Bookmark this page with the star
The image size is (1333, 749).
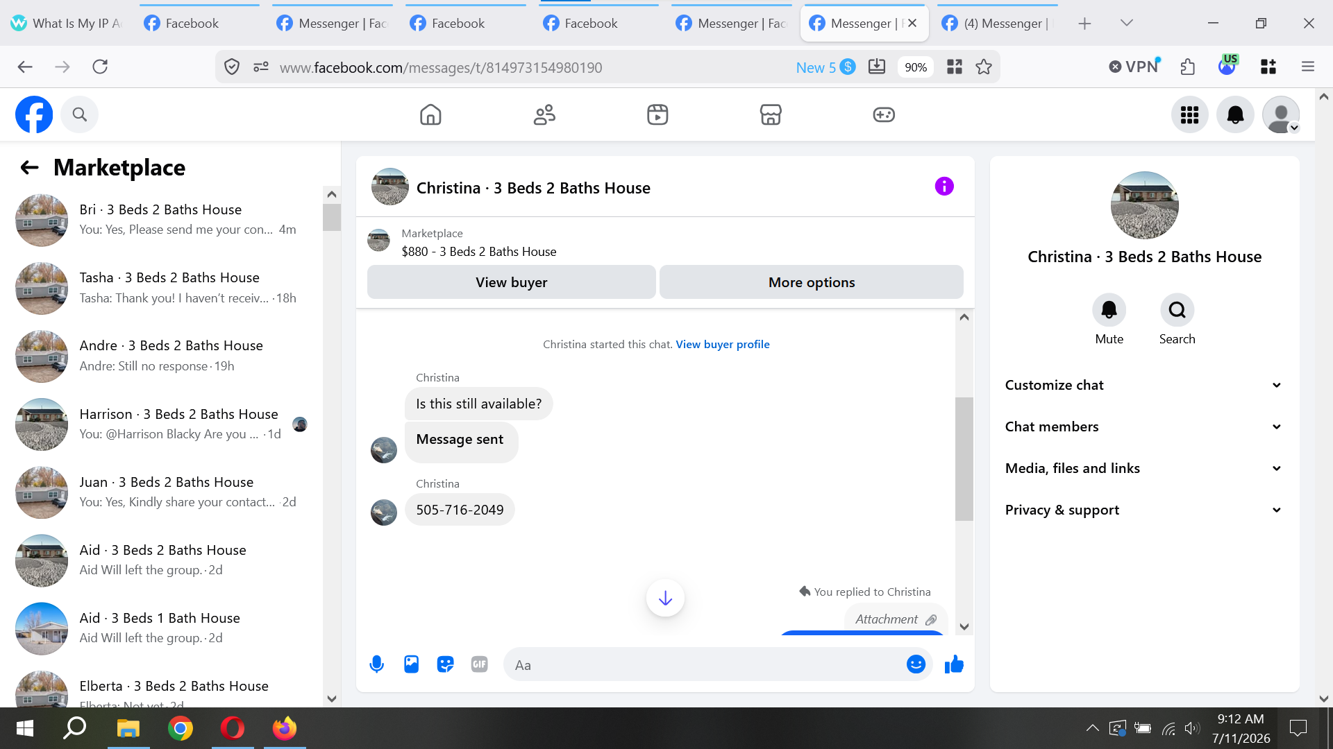[984, 67]
